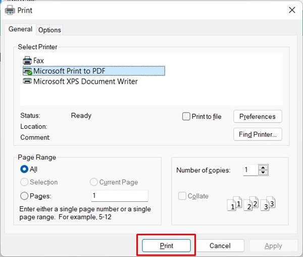Enable the Print to file checkbox
Image resolution: width=303 pixels, height=257 pixels.
[186, 117]
